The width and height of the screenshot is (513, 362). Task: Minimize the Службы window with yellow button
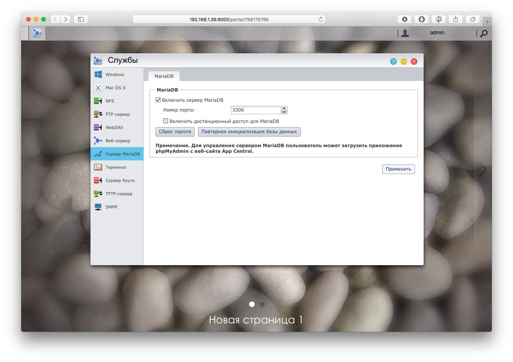[404, 61]
